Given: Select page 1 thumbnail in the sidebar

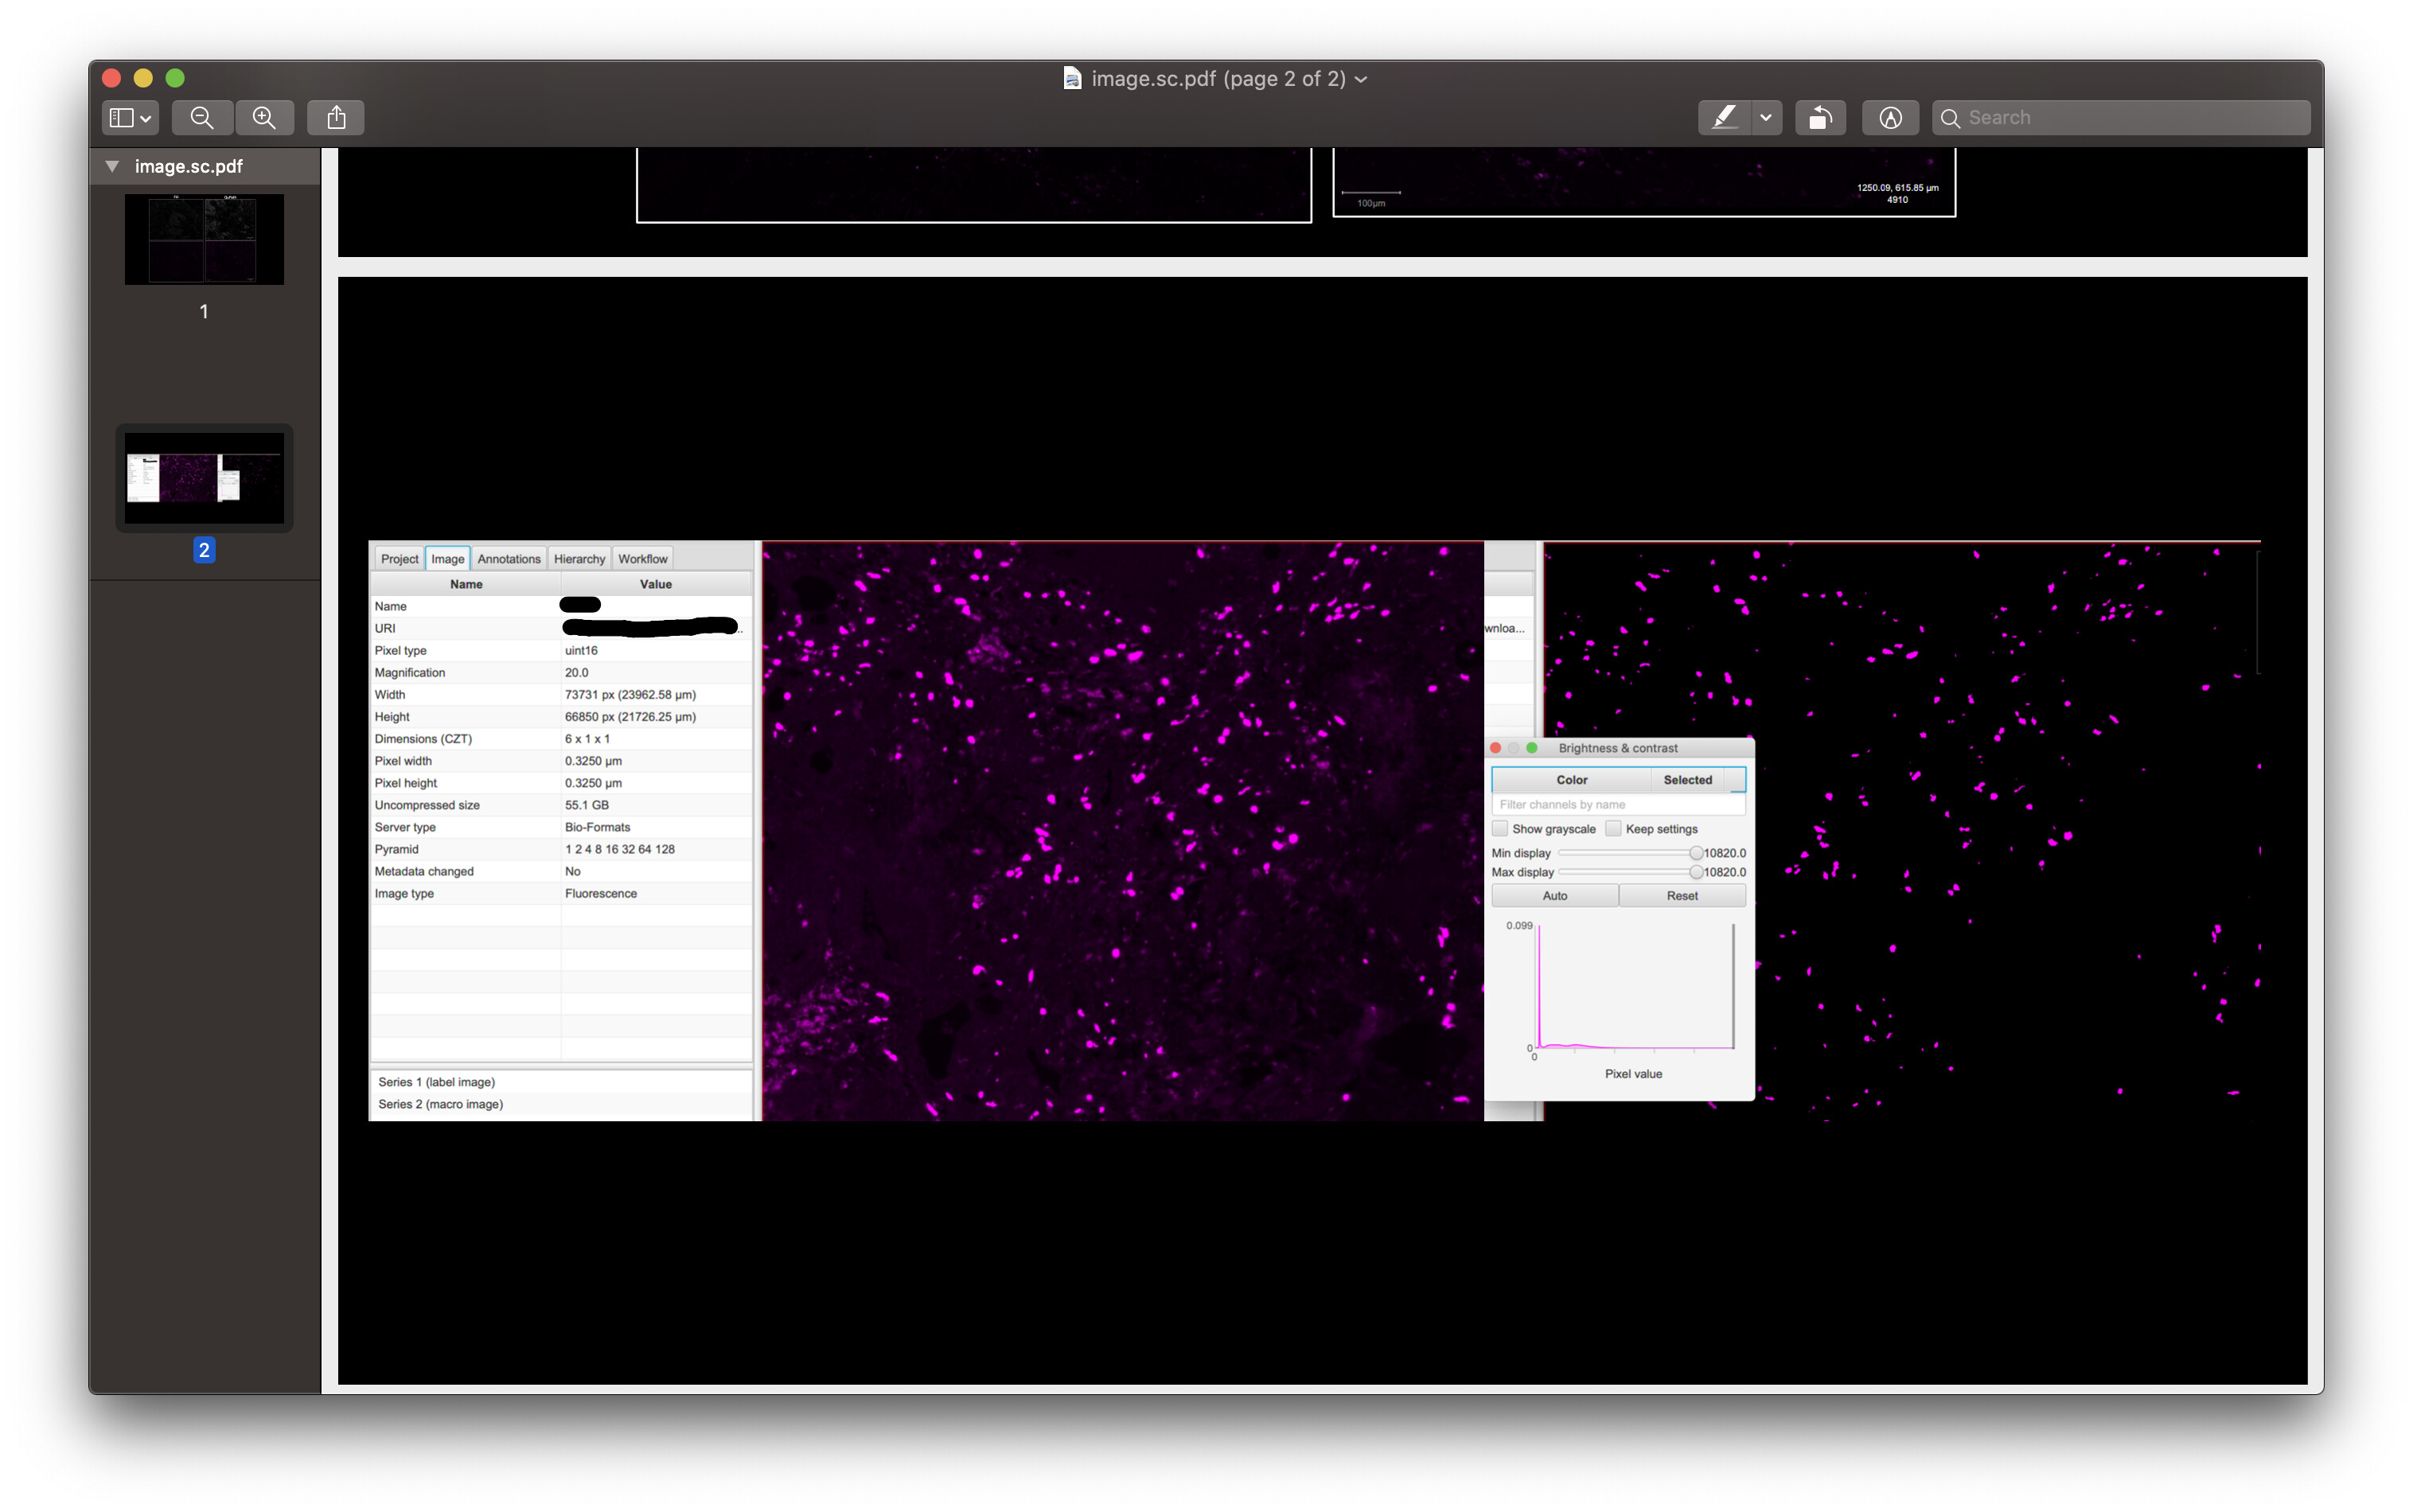Looking at the screenshot, I should tap(203, 239).
